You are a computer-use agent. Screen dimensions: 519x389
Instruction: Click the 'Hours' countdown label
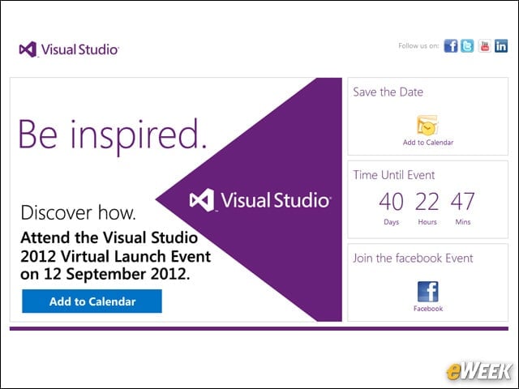(427, 222)
